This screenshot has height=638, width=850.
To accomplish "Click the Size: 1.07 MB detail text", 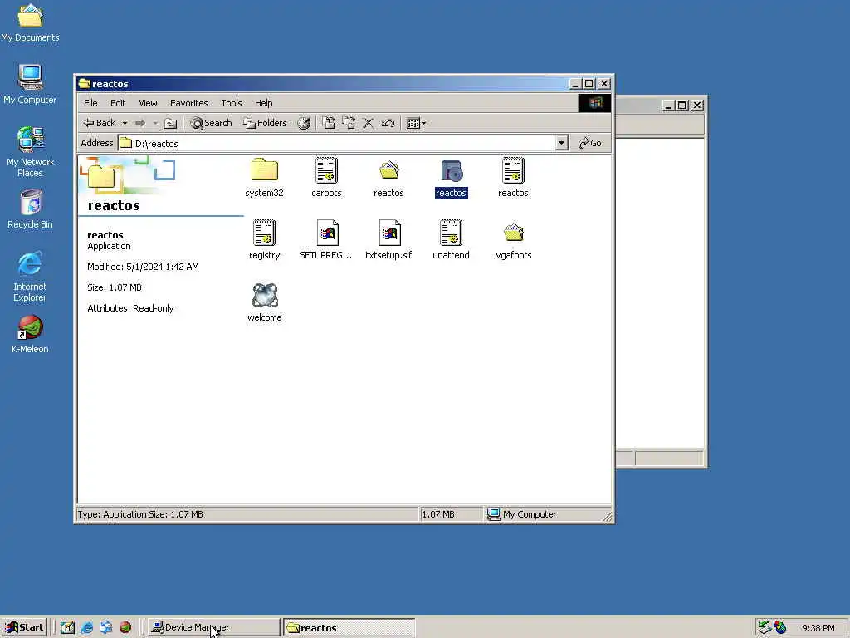I will 115,287.
